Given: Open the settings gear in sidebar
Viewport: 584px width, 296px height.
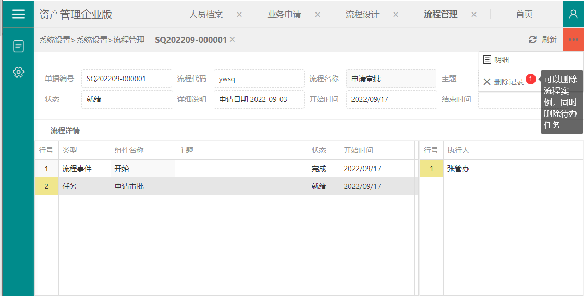Looking at the screenshot, I should click(x=18, y=72).
